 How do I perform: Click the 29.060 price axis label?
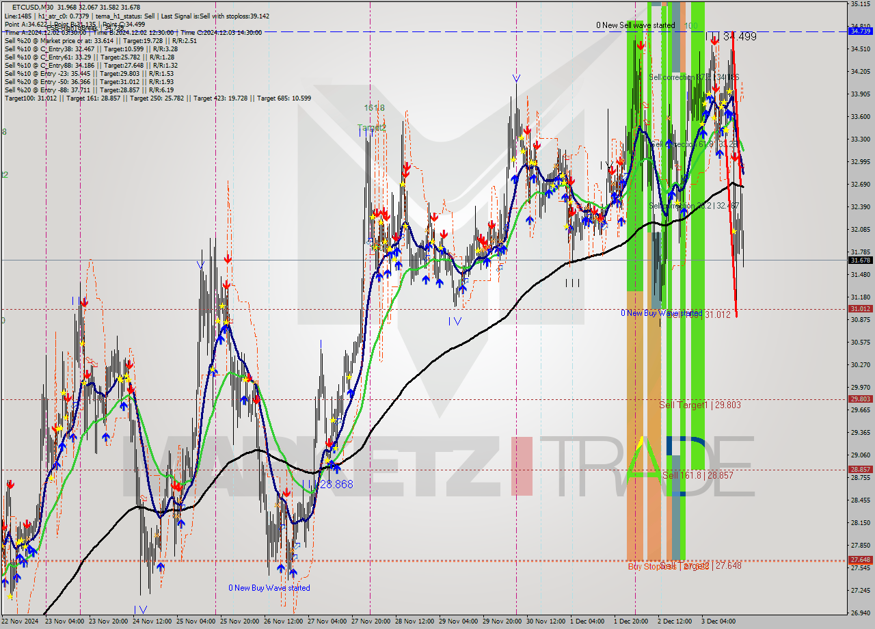(x=860, y=455)
